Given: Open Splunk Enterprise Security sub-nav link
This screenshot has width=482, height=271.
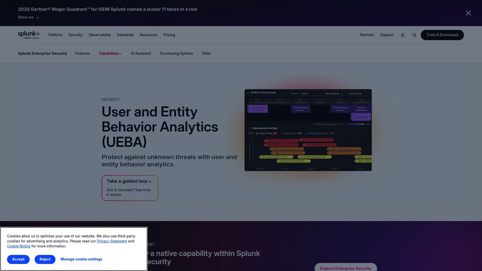Looking at the screenshot, I should click(x=43, y=53).
